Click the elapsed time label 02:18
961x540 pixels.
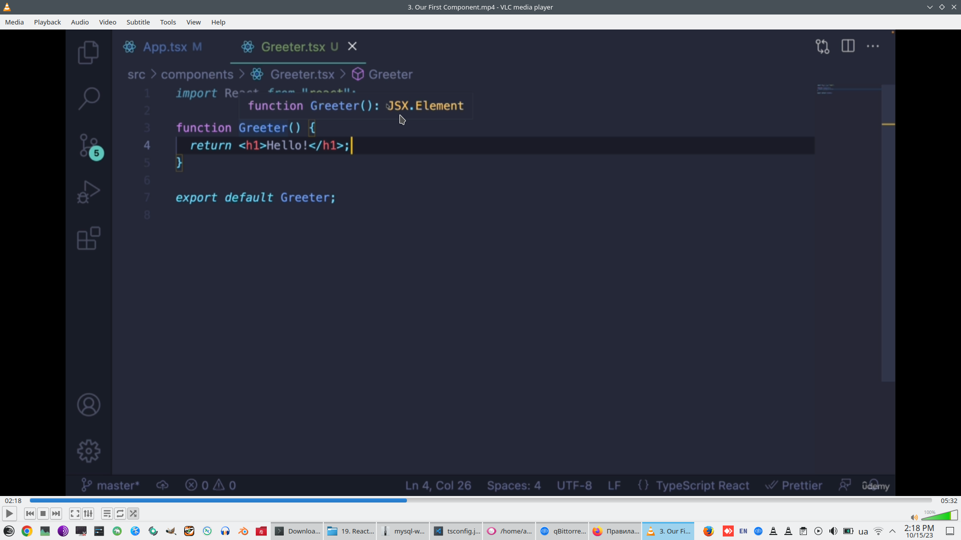tap(13, 500)
